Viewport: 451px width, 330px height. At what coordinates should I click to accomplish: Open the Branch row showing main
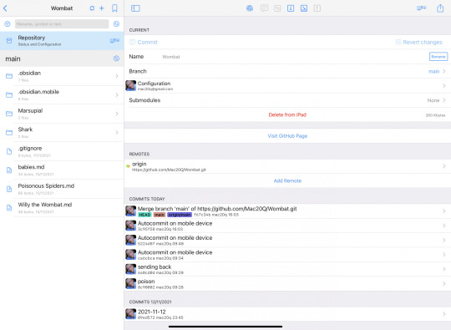coord(287,71)
